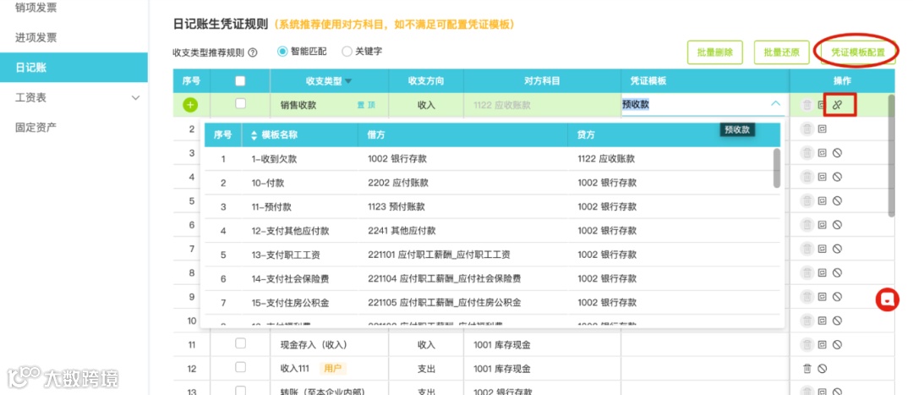Viewport: 913px width, 395px height.
Task: Click the restore icon in the 销售收款 row
Action: pyautogui.click(x=822, y=106)
